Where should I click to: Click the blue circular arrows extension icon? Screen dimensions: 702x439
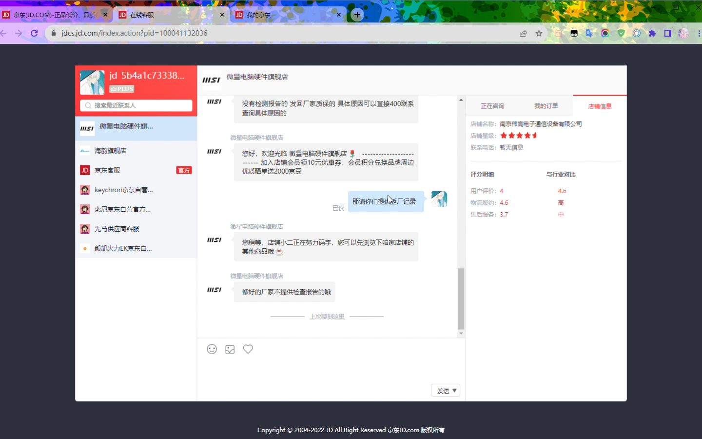coord(637,33)
